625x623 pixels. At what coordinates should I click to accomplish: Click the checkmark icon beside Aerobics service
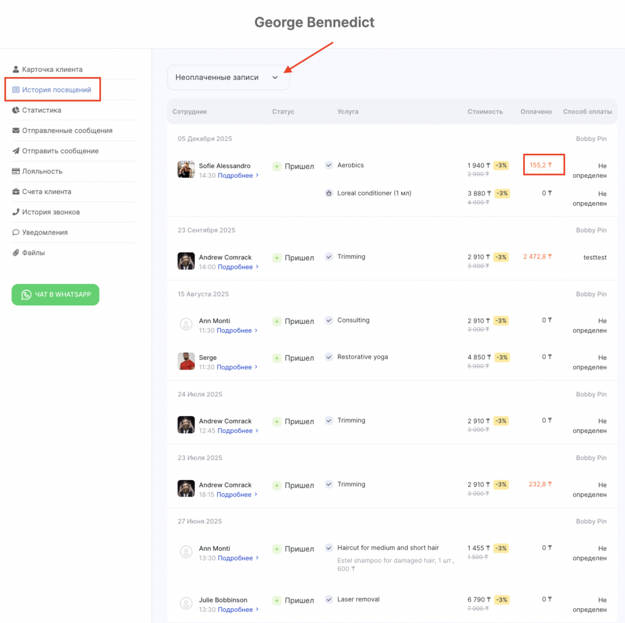pos(329,166)
